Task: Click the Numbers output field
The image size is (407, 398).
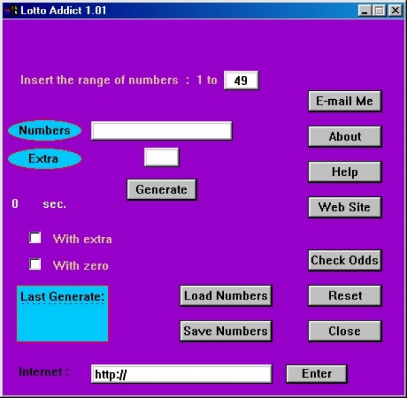Action: pos(161,130)
